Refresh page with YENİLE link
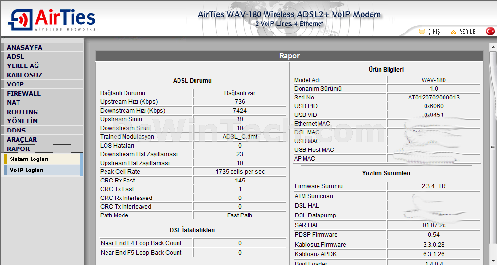Image resolution: width=497 pixels, height=265 pixels. [467, 32]
